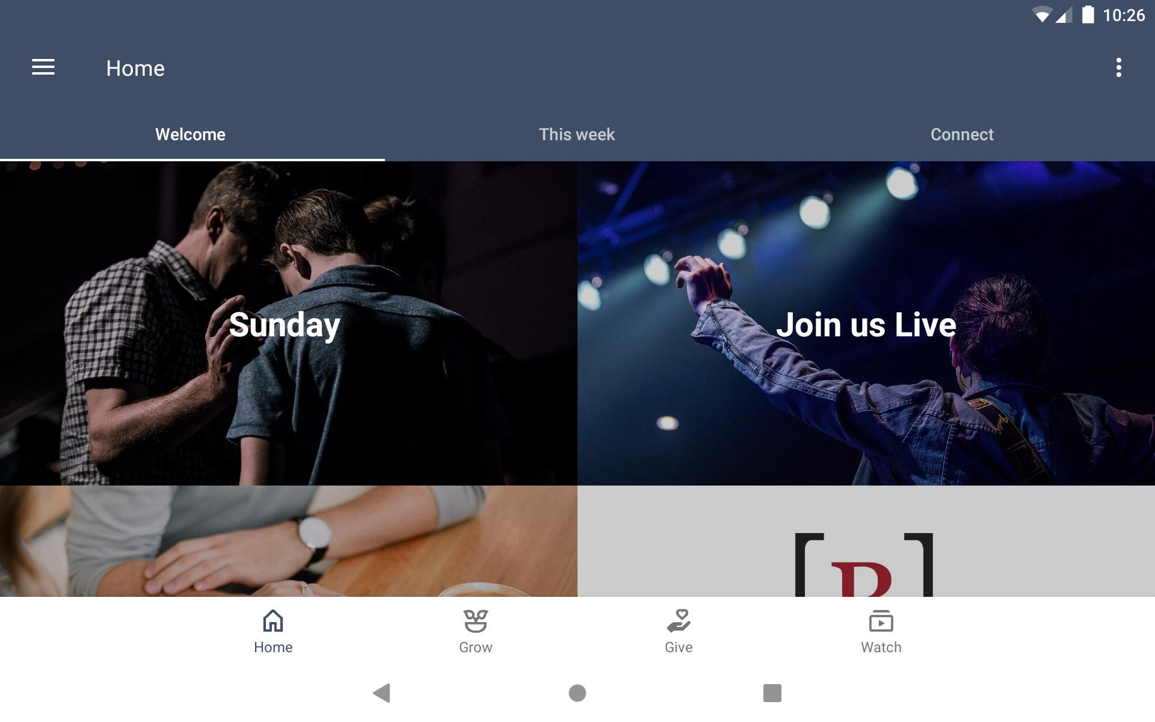Tap the Android home circle
Screen dimensions: 1155x722
(577, 693)
